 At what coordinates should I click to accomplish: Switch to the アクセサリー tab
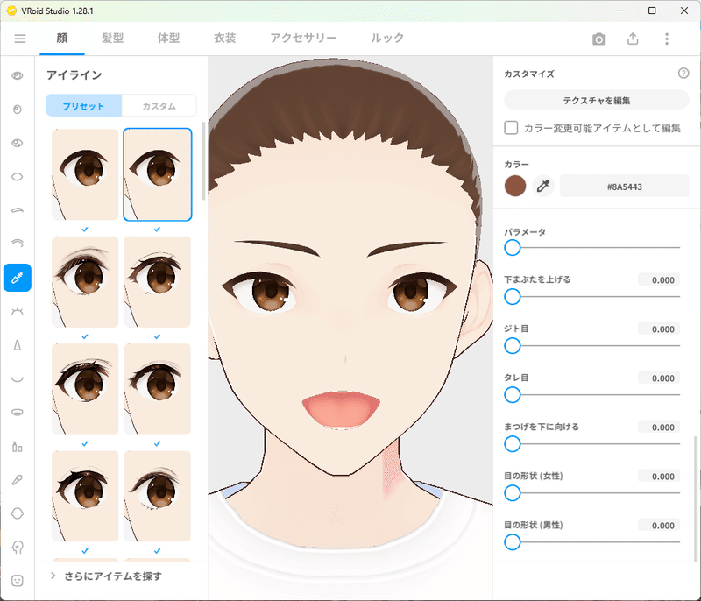(x=303, y=39)
